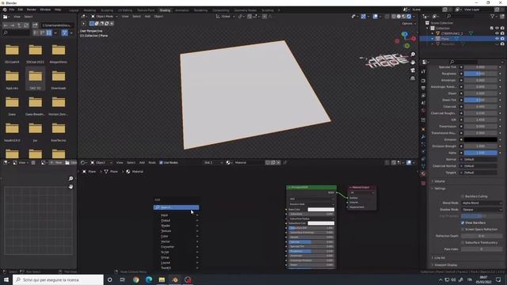
Task: Open viewport Options dropdown
Action: 409,24
